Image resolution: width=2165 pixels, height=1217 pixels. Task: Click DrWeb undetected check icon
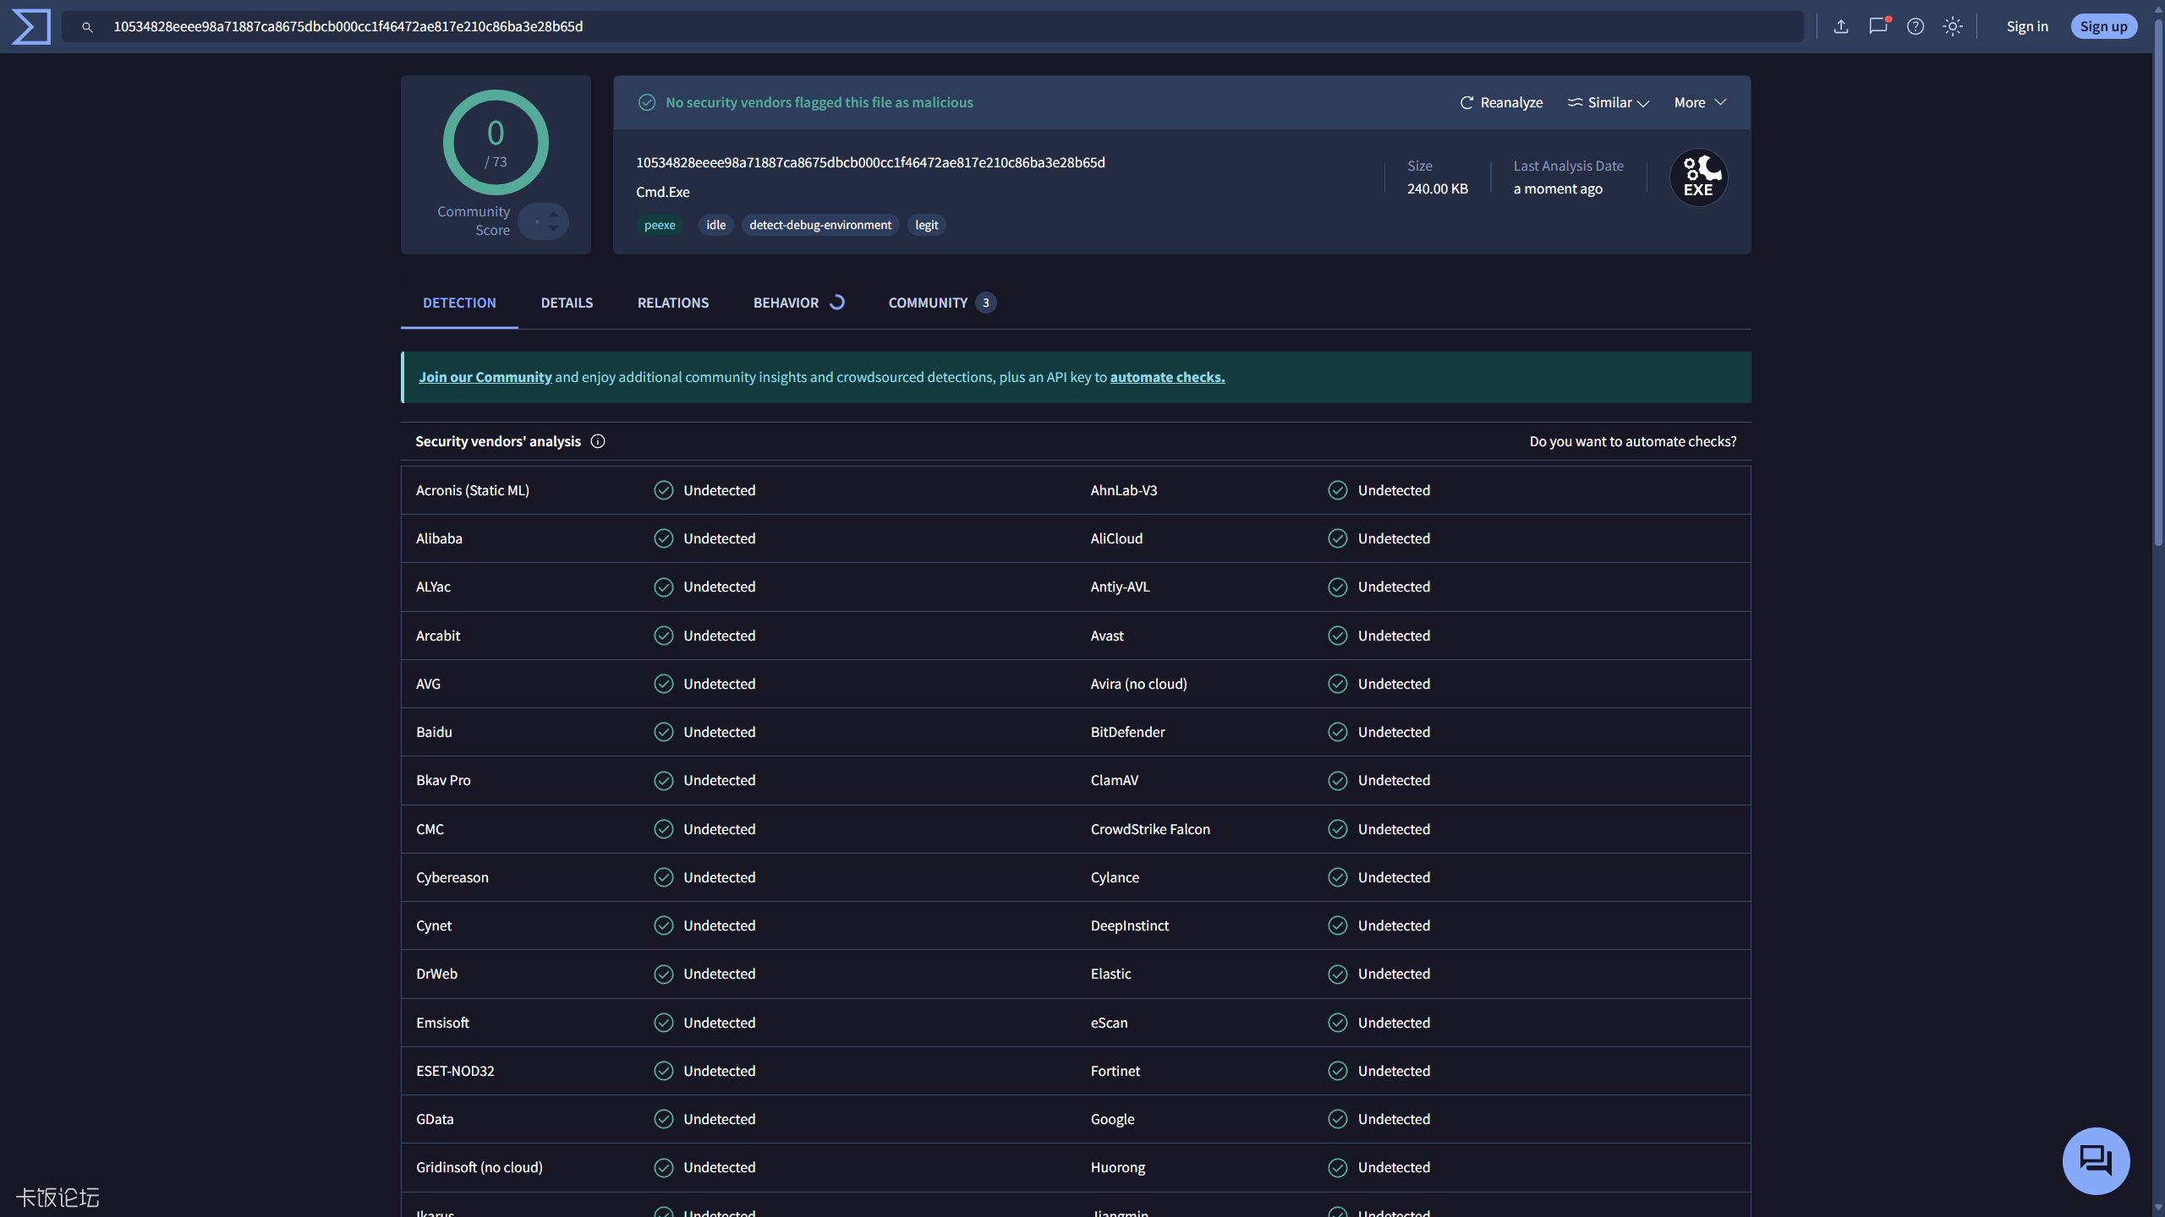click(664, 974)
